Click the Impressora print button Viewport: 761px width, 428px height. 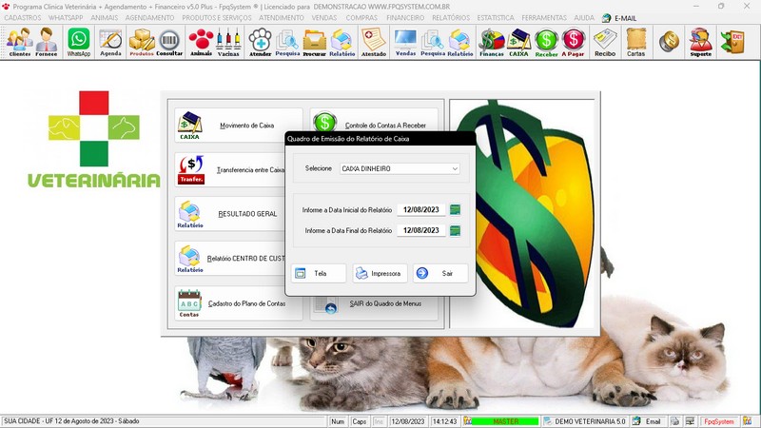(x=380, y=273)
